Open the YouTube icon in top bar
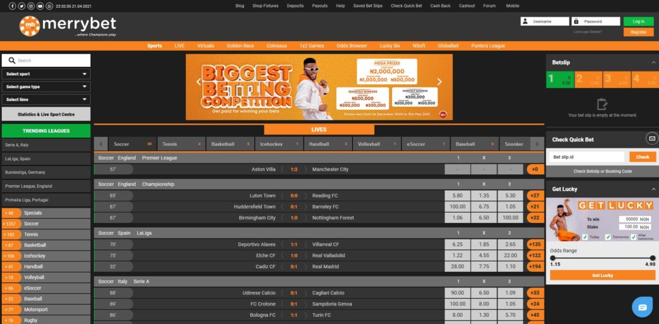Viewport: 659px width, 324px height. pyautogui.click(x=40, y=6)
